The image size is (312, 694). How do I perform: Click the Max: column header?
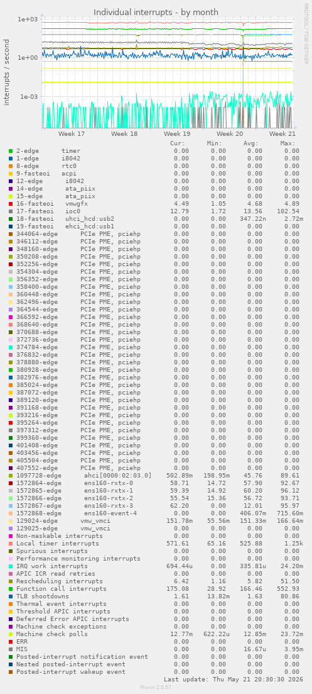click(x=288, y=143)
